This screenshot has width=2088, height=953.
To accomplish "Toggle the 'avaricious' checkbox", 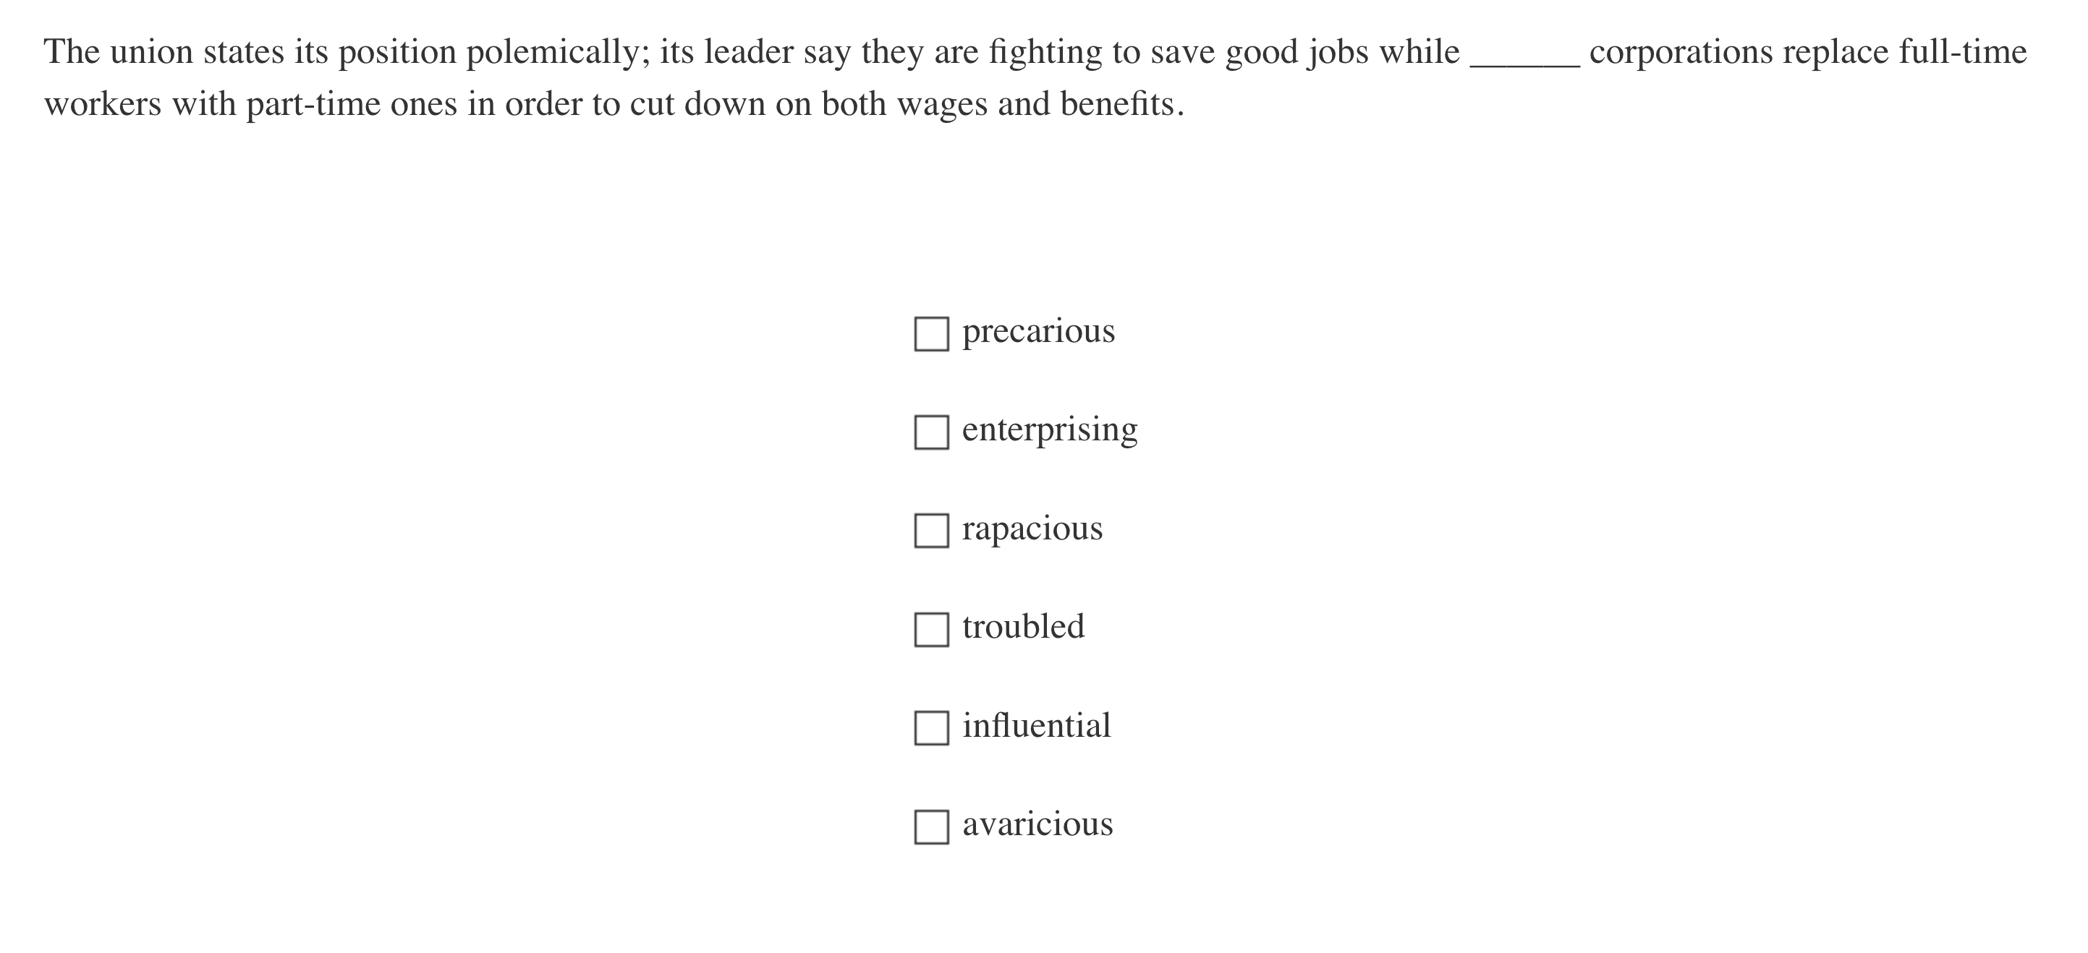I will pyautogui.click(x=931, y=826).
